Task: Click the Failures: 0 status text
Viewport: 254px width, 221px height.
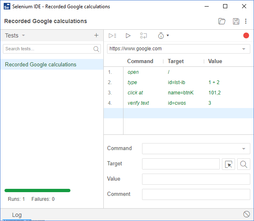Action: click(x=43, y=199)
